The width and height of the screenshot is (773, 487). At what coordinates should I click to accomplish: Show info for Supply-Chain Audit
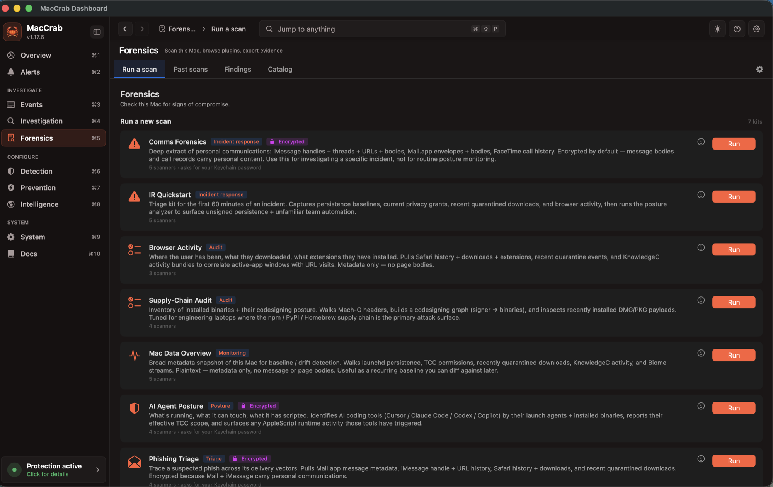coord(701,300)
